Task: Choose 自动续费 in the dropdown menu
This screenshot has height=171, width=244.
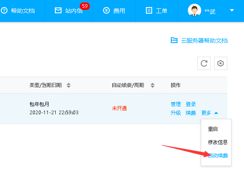Action: click(218, 155)
